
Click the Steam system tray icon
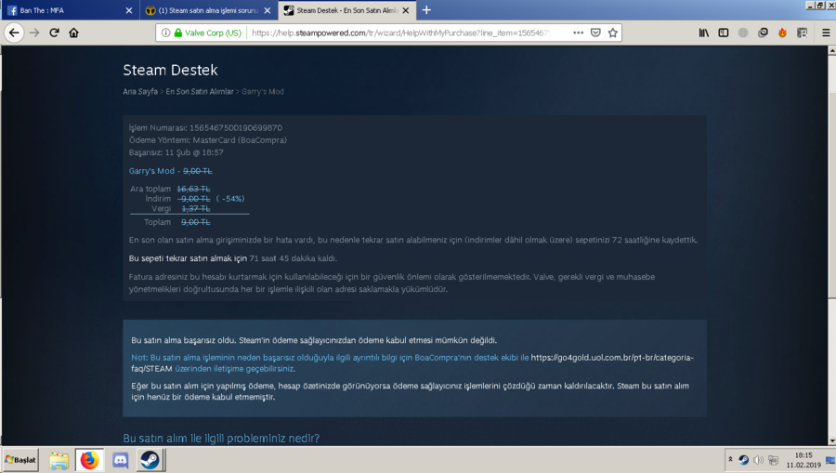click(744, 460)
